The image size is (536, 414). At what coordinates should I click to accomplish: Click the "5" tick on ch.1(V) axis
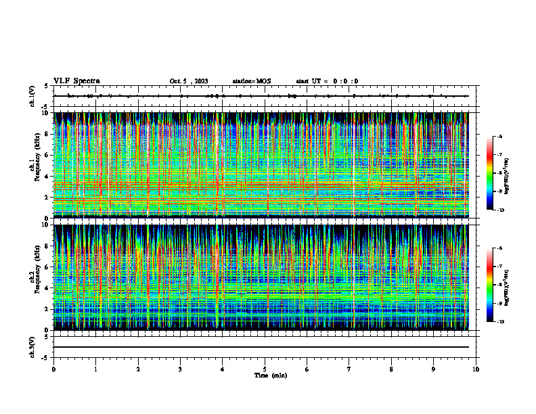[47, 86]
